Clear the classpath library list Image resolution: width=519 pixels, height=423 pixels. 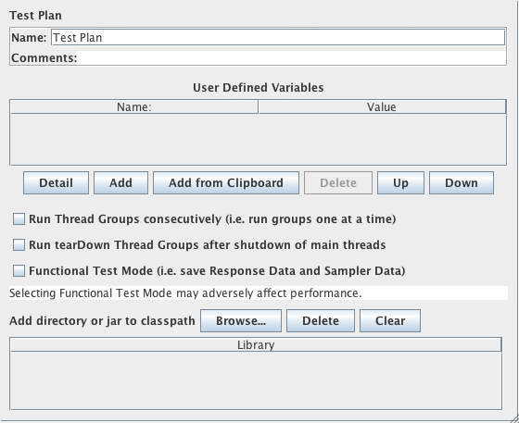390,320
